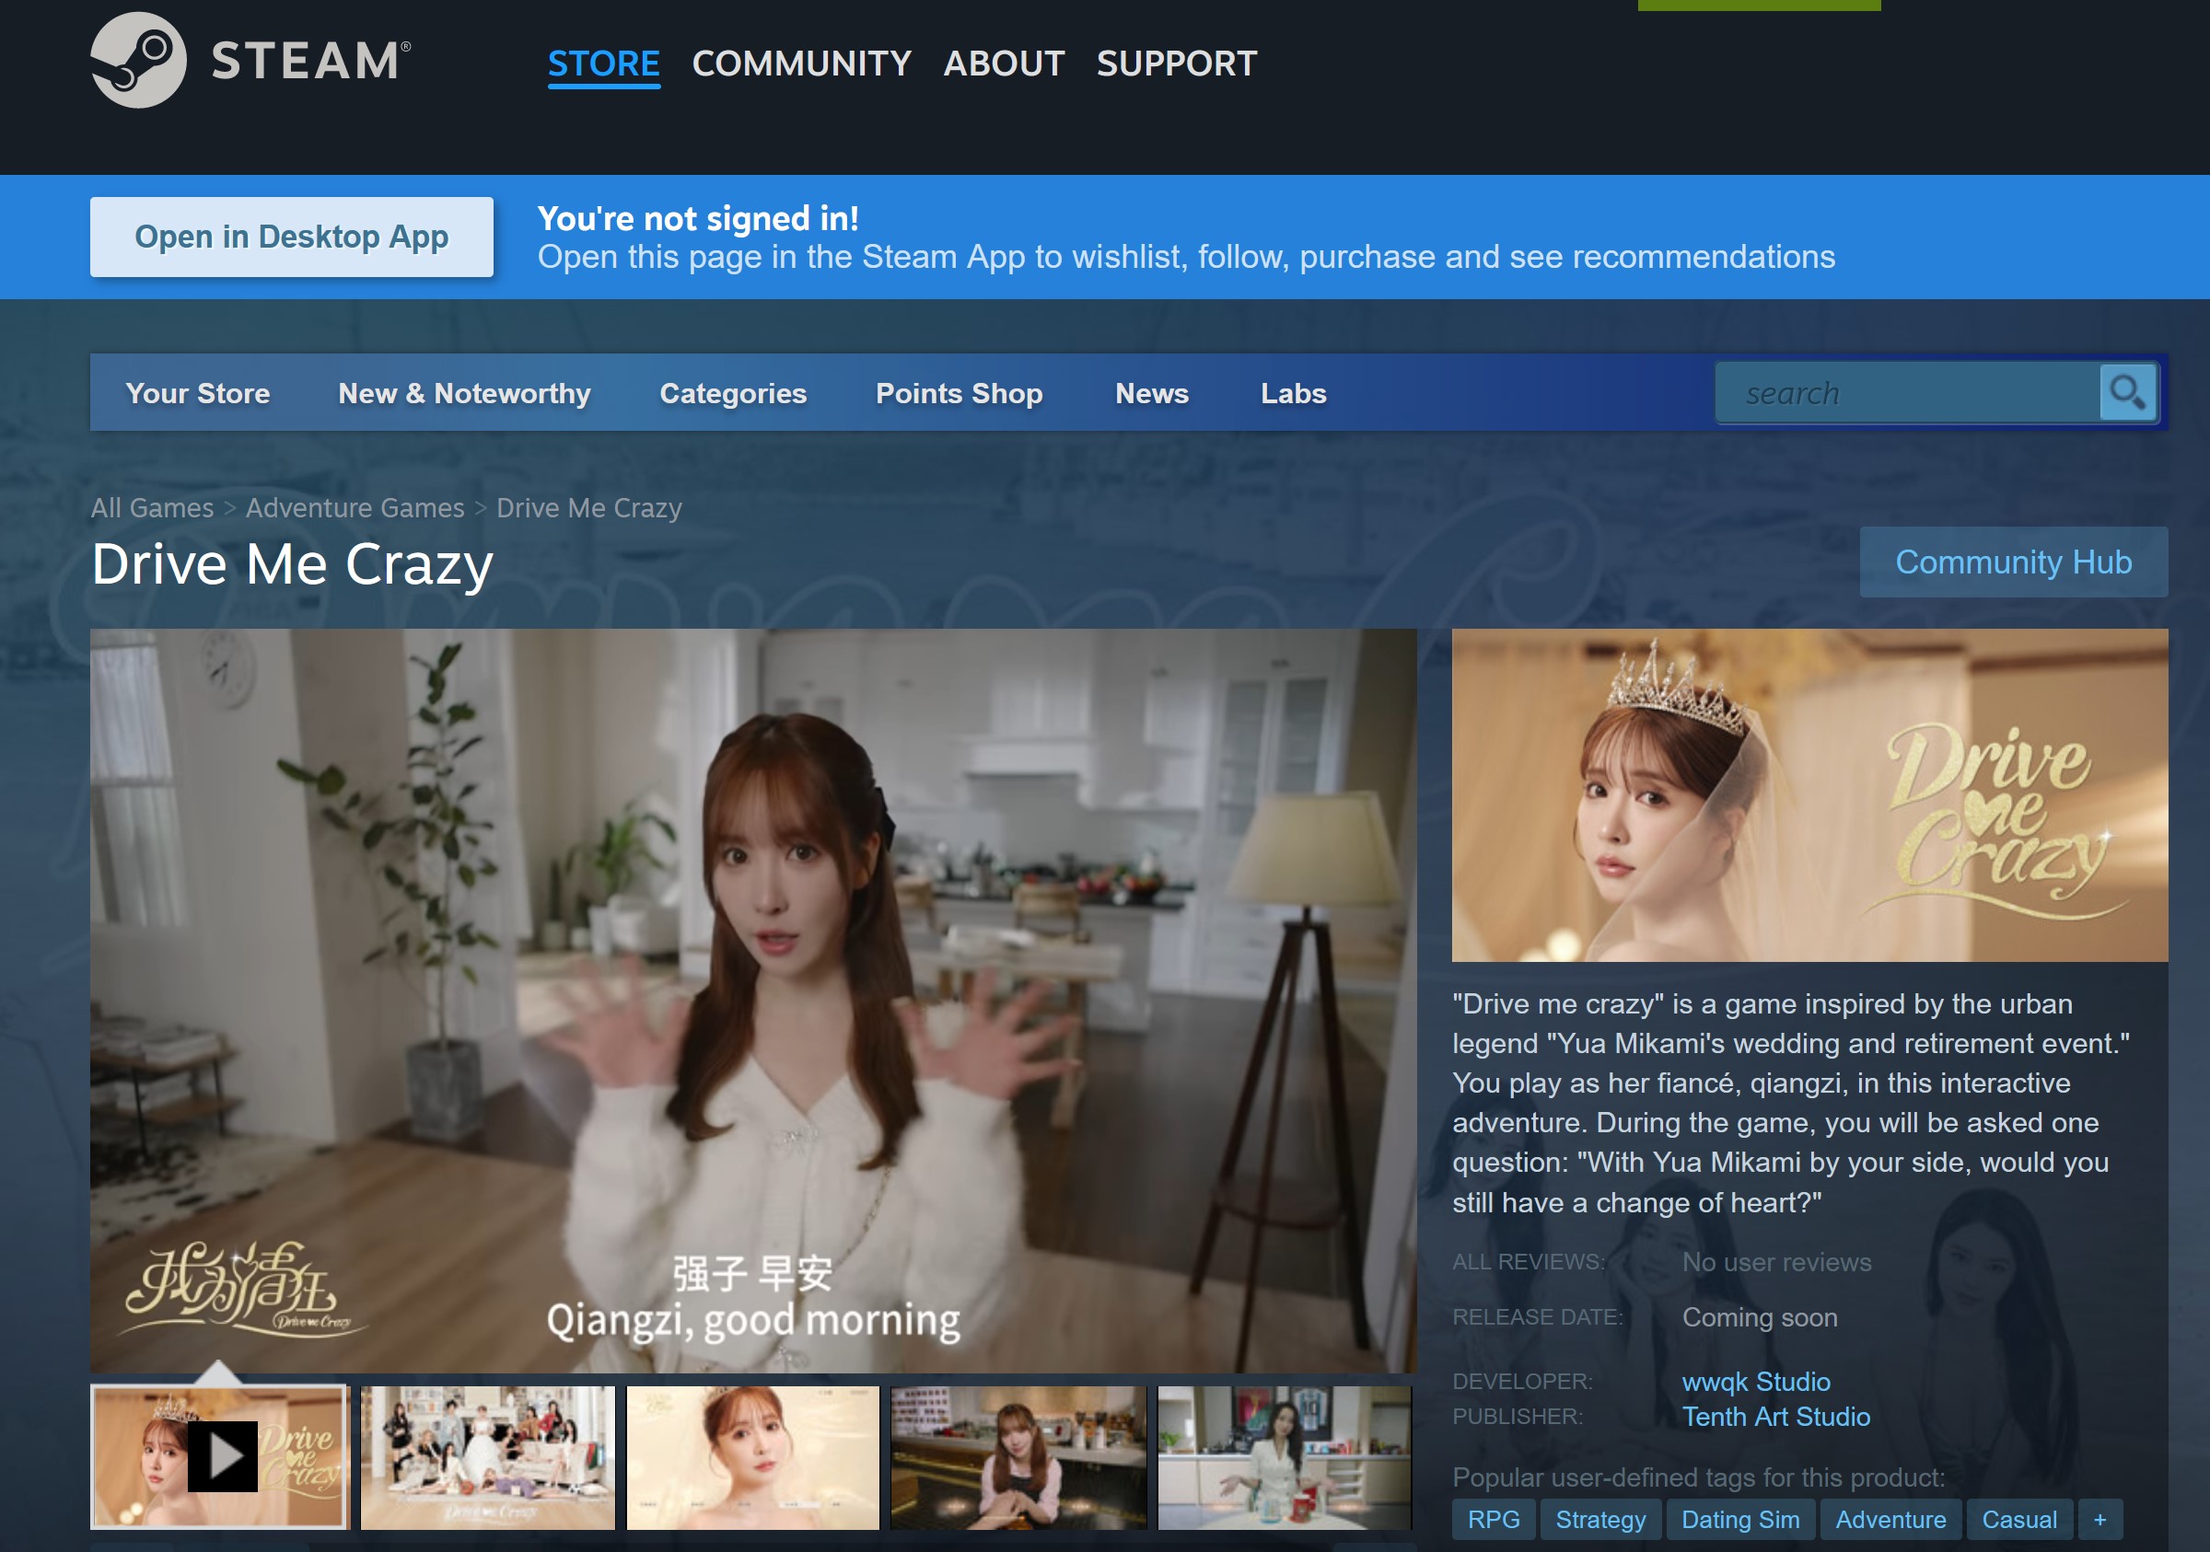Open Categories dropdown tab
This screenshot has height=1552, width=2210.
(732, 394)
